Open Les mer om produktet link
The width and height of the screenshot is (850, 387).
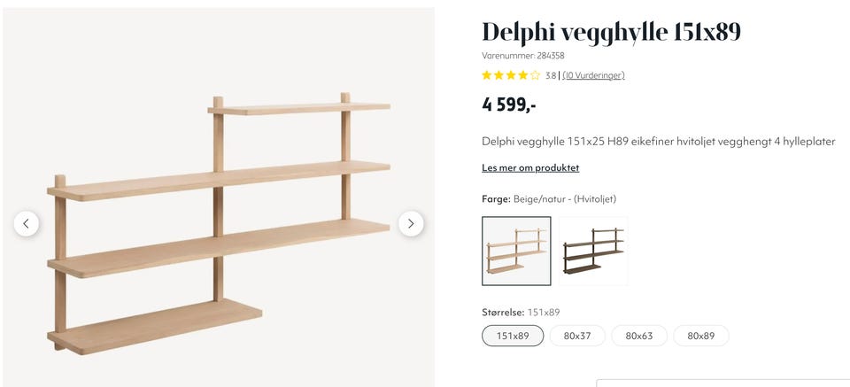pos(530,168)
